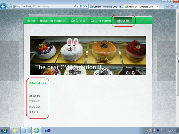Minimize the browser window
The image size is (179, 134).
[164, 2]
